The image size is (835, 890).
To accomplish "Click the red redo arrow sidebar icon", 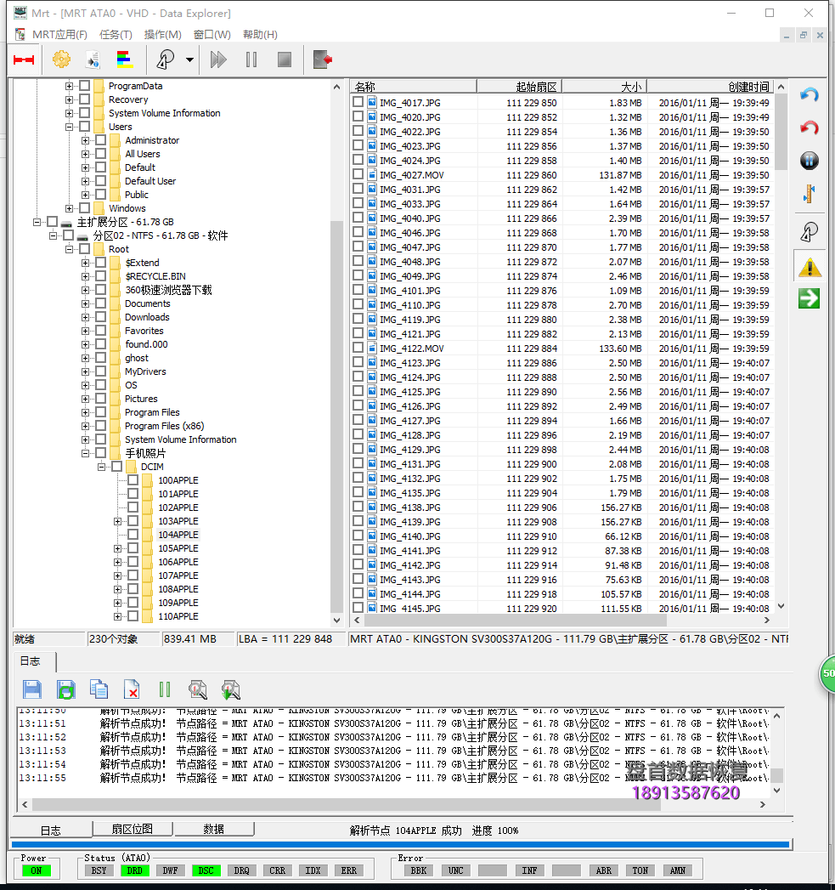I will [x=809, y=128].
